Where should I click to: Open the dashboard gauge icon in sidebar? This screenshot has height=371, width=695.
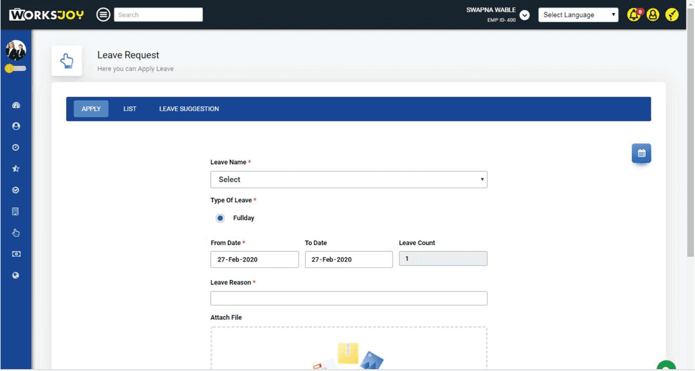click(x=16, y=105)
